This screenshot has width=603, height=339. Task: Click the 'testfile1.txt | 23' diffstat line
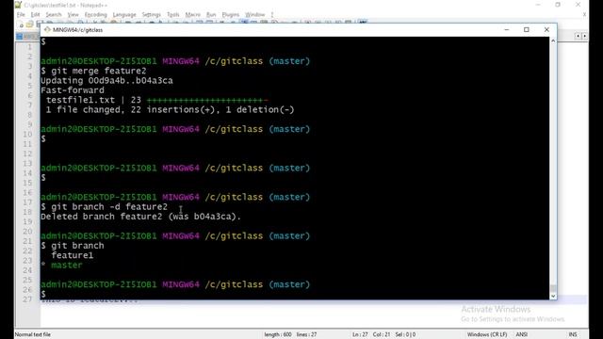tap(157, 100)
